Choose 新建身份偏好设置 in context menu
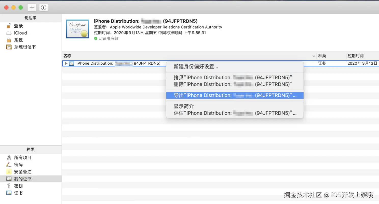379x204 pixels. click(235, 67)
